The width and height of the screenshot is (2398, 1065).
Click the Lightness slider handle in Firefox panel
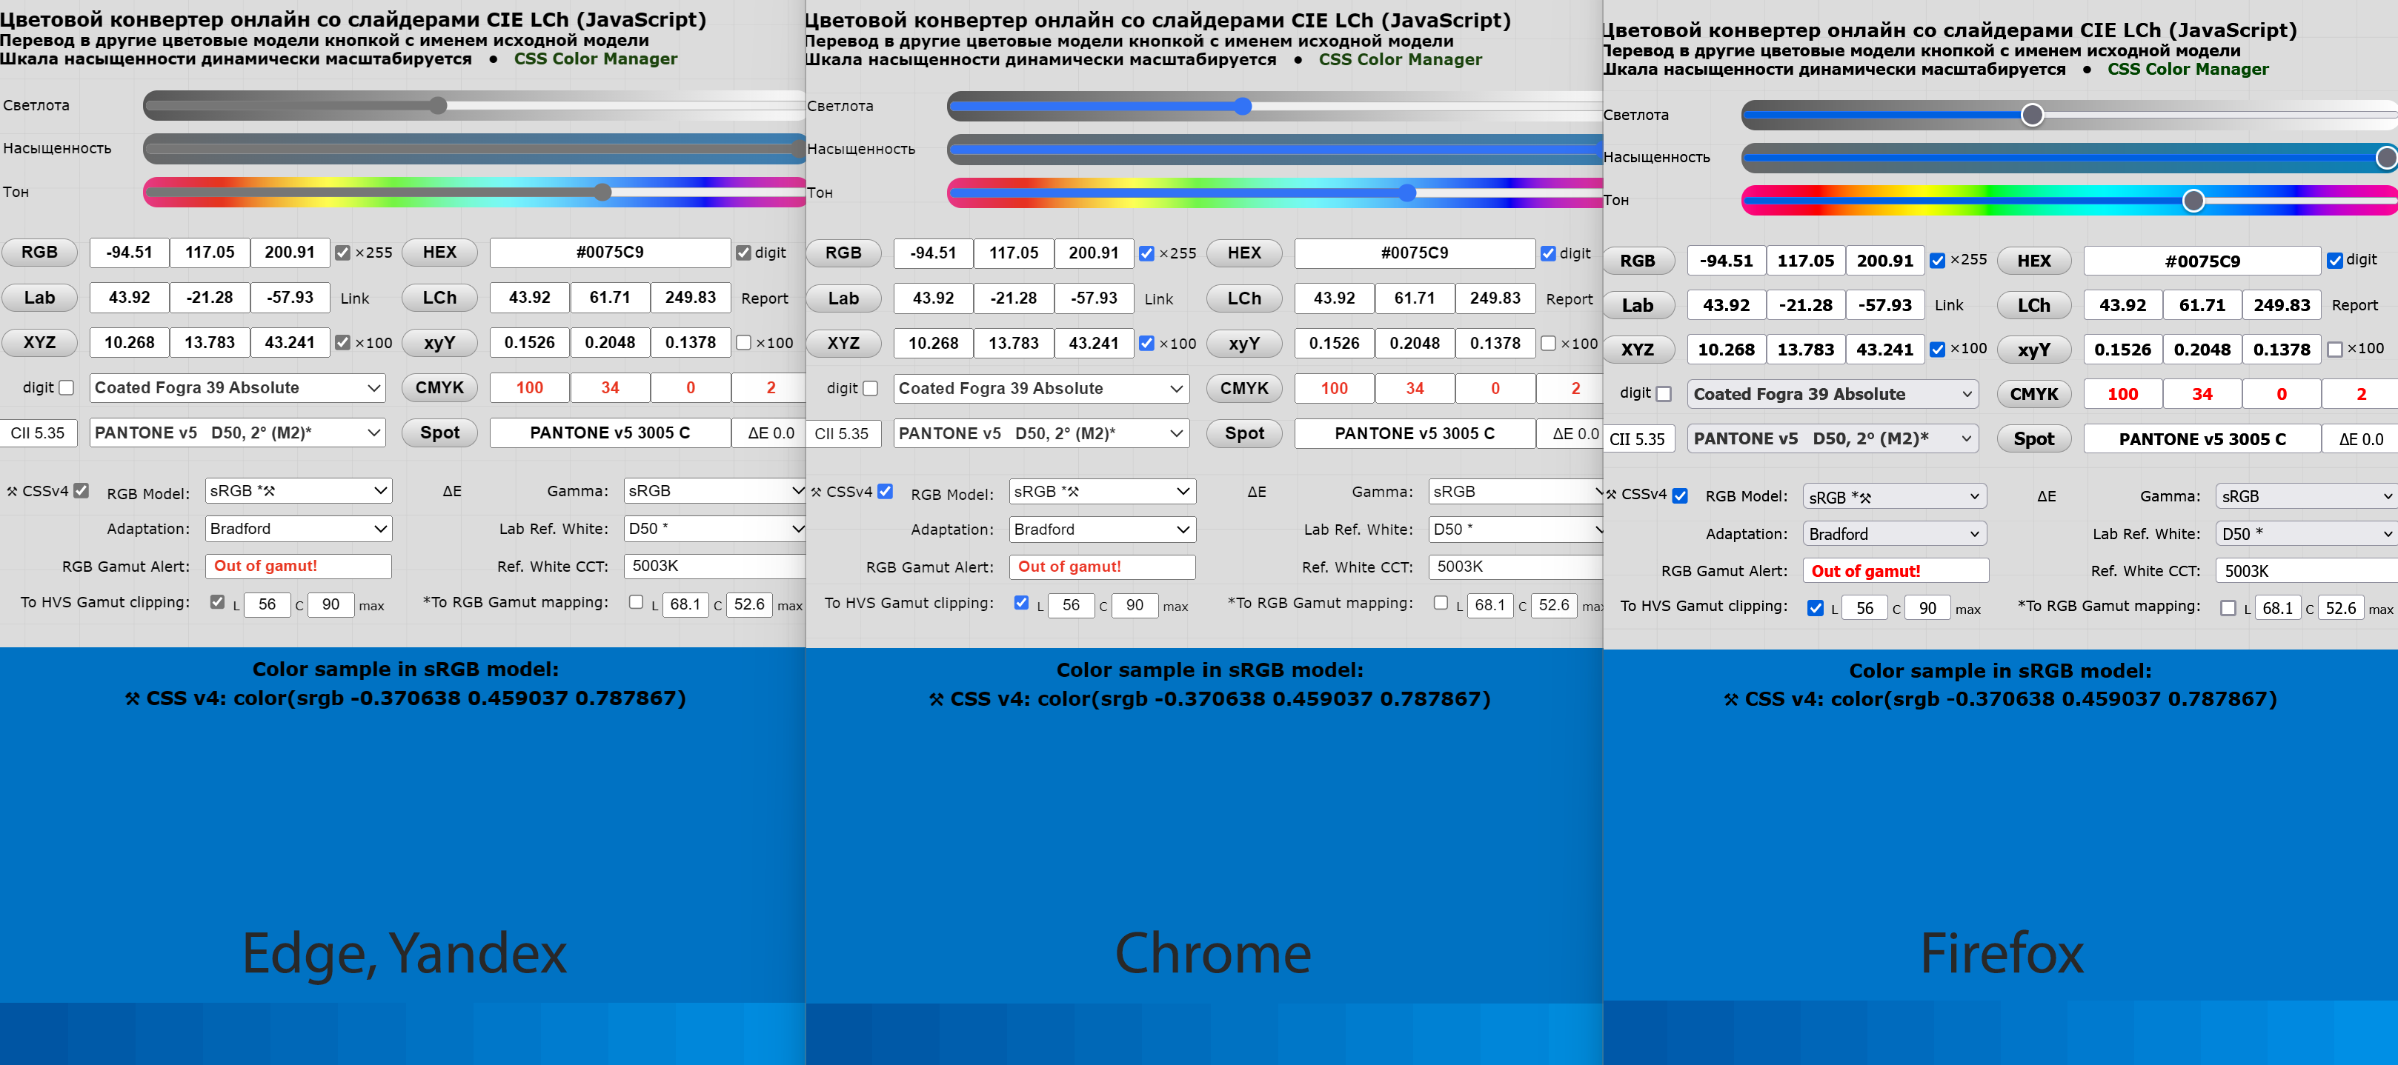[x=2032, y=116]
